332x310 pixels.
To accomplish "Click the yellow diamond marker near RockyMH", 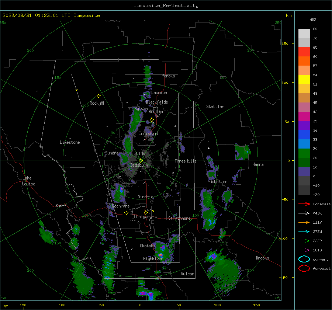I will point(98,96).
